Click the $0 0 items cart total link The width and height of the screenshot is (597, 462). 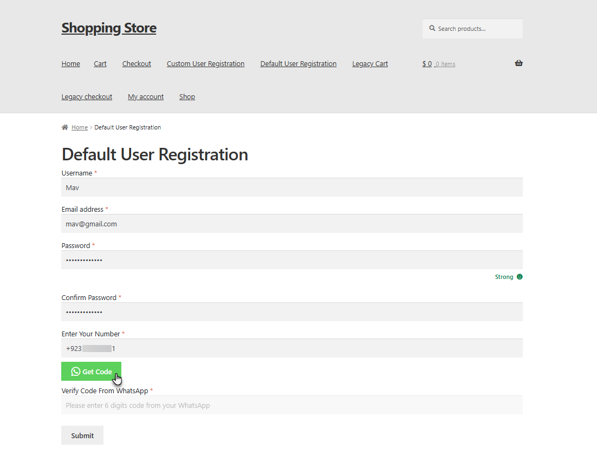coord(438,63)
